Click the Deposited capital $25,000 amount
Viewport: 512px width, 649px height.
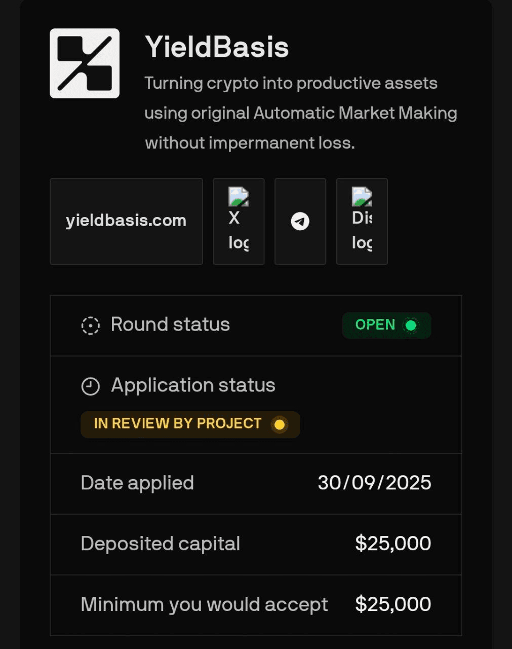(393, 544)
